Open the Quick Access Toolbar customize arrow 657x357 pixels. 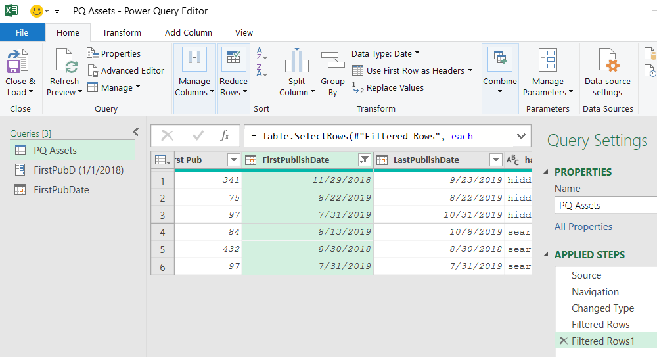[x=57, y=11]
